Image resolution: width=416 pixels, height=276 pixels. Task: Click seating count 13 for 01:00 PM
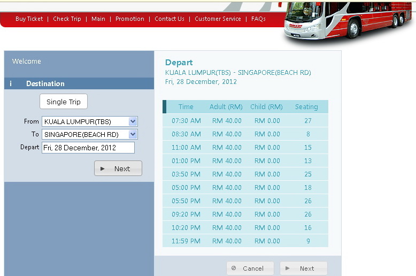308,161
